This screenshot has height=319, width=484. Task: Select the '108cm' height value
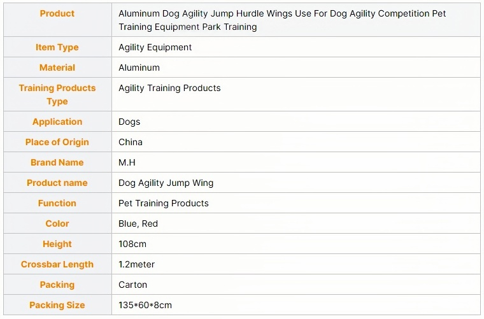click(x=132, y=244)
